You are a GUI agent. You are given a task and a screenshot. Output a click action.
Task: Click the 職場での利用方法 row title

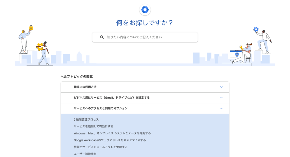85,87
